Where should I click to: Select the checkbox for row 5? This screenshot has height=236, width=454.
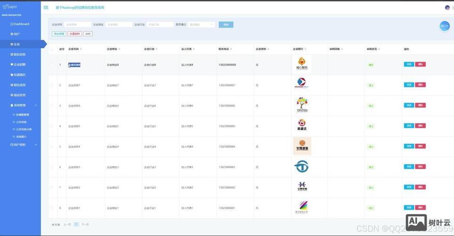(x=52, y=147)
